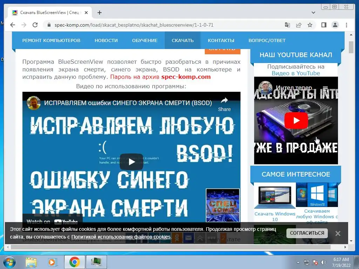Click the red spec-komp.com password text
The width and height of the screenshot is (359, 269).
click(186, 77)
